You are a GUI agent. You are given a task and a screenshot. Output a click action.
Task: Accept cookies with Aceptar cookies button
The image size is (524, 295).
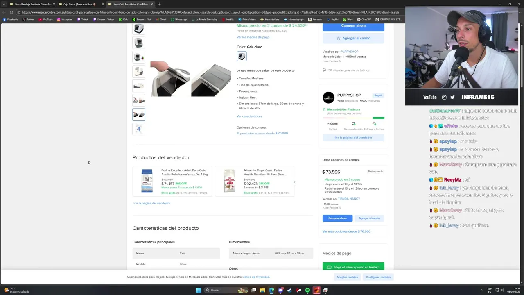tap(347, 277)
